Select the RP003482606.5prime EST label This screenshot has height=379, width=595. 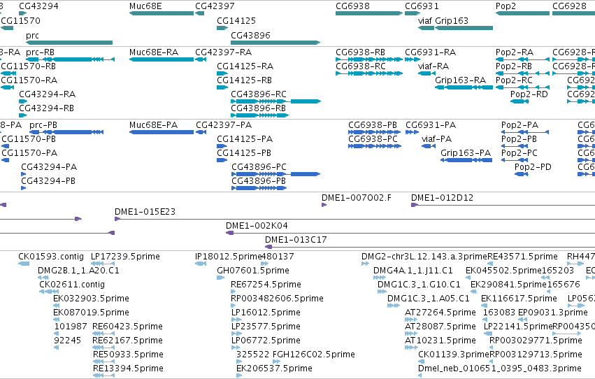click(x=277, y=299)
